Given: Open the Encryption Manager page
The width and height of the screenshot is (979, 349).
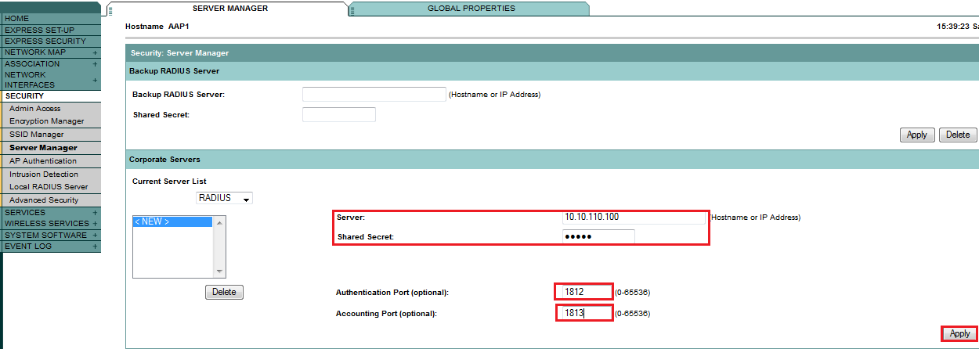Looking at the screenshot, I should click(46, 121).
